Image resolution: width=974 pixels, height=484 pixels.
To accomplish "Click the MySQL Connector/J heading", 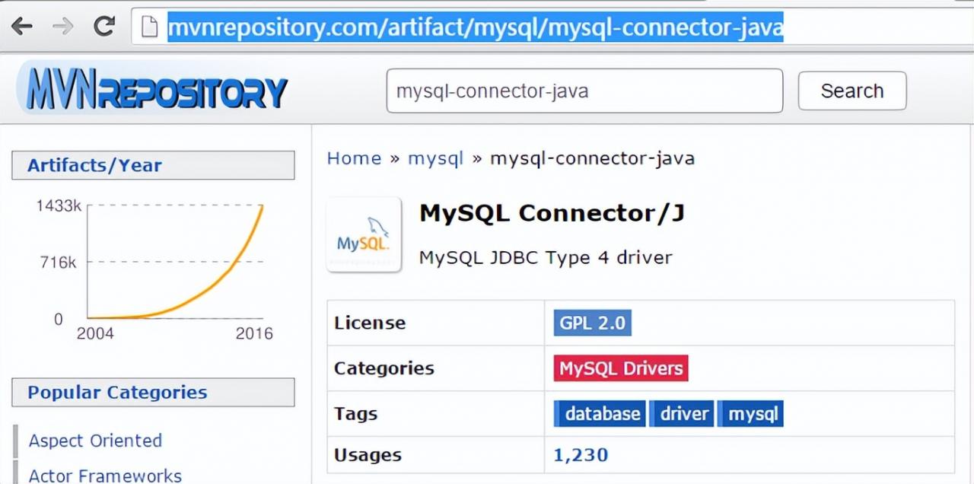I will tap(552, 213).
